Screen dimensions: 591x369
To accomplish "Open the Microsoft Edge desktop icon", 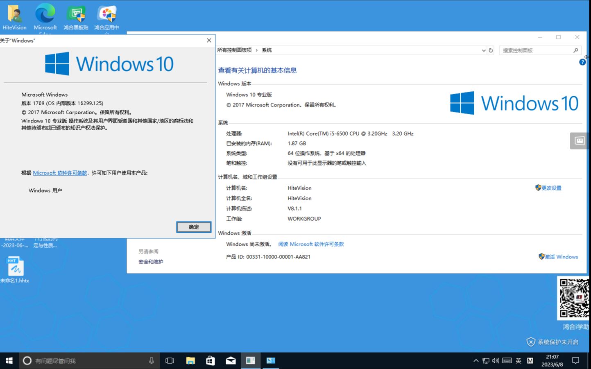I will click(x=45, y=17).
